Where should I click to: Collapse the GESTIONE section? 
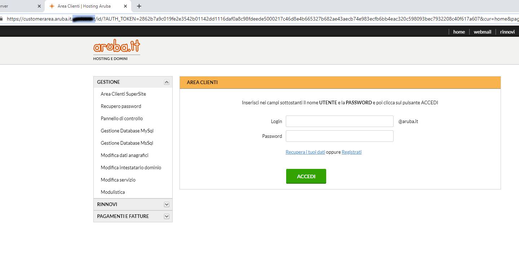[x=167, y=82]
